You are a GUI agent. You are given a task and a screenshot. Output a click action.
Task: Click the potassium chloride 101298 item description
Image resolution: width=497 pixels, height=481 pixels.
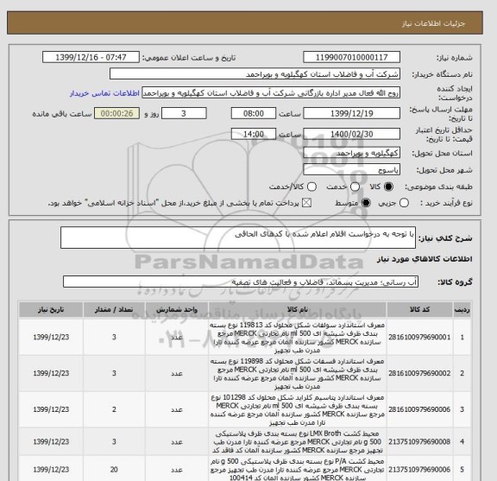298,410
